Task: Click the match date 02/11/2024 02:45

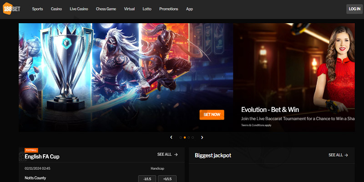Action: [x=37, y=168]
